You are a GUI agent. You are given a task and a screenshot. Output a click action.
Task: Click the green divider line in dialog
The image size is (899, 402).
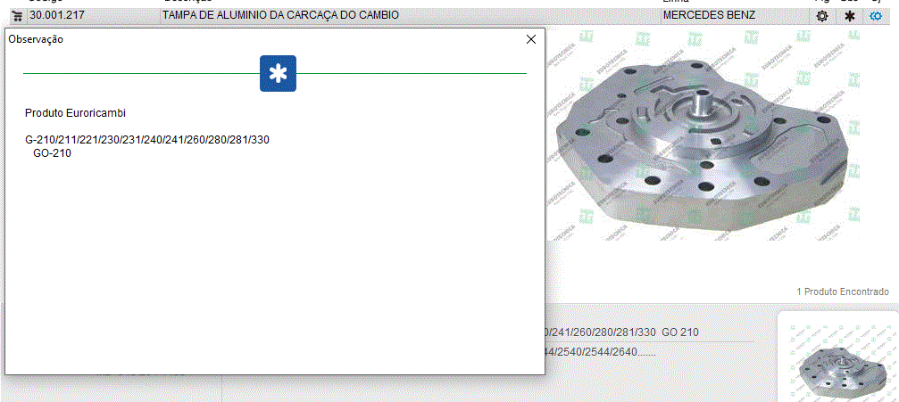[134, 72]
